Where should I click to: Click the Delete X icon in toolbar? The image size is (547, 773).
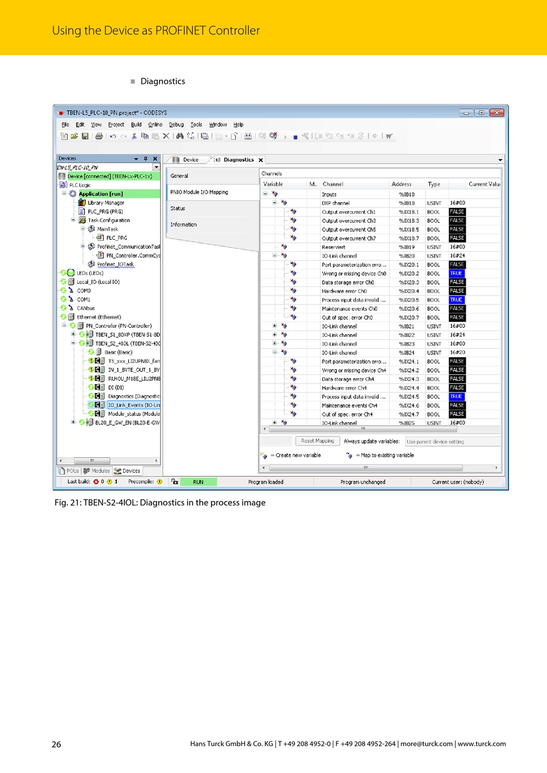[x=166, y=136]
